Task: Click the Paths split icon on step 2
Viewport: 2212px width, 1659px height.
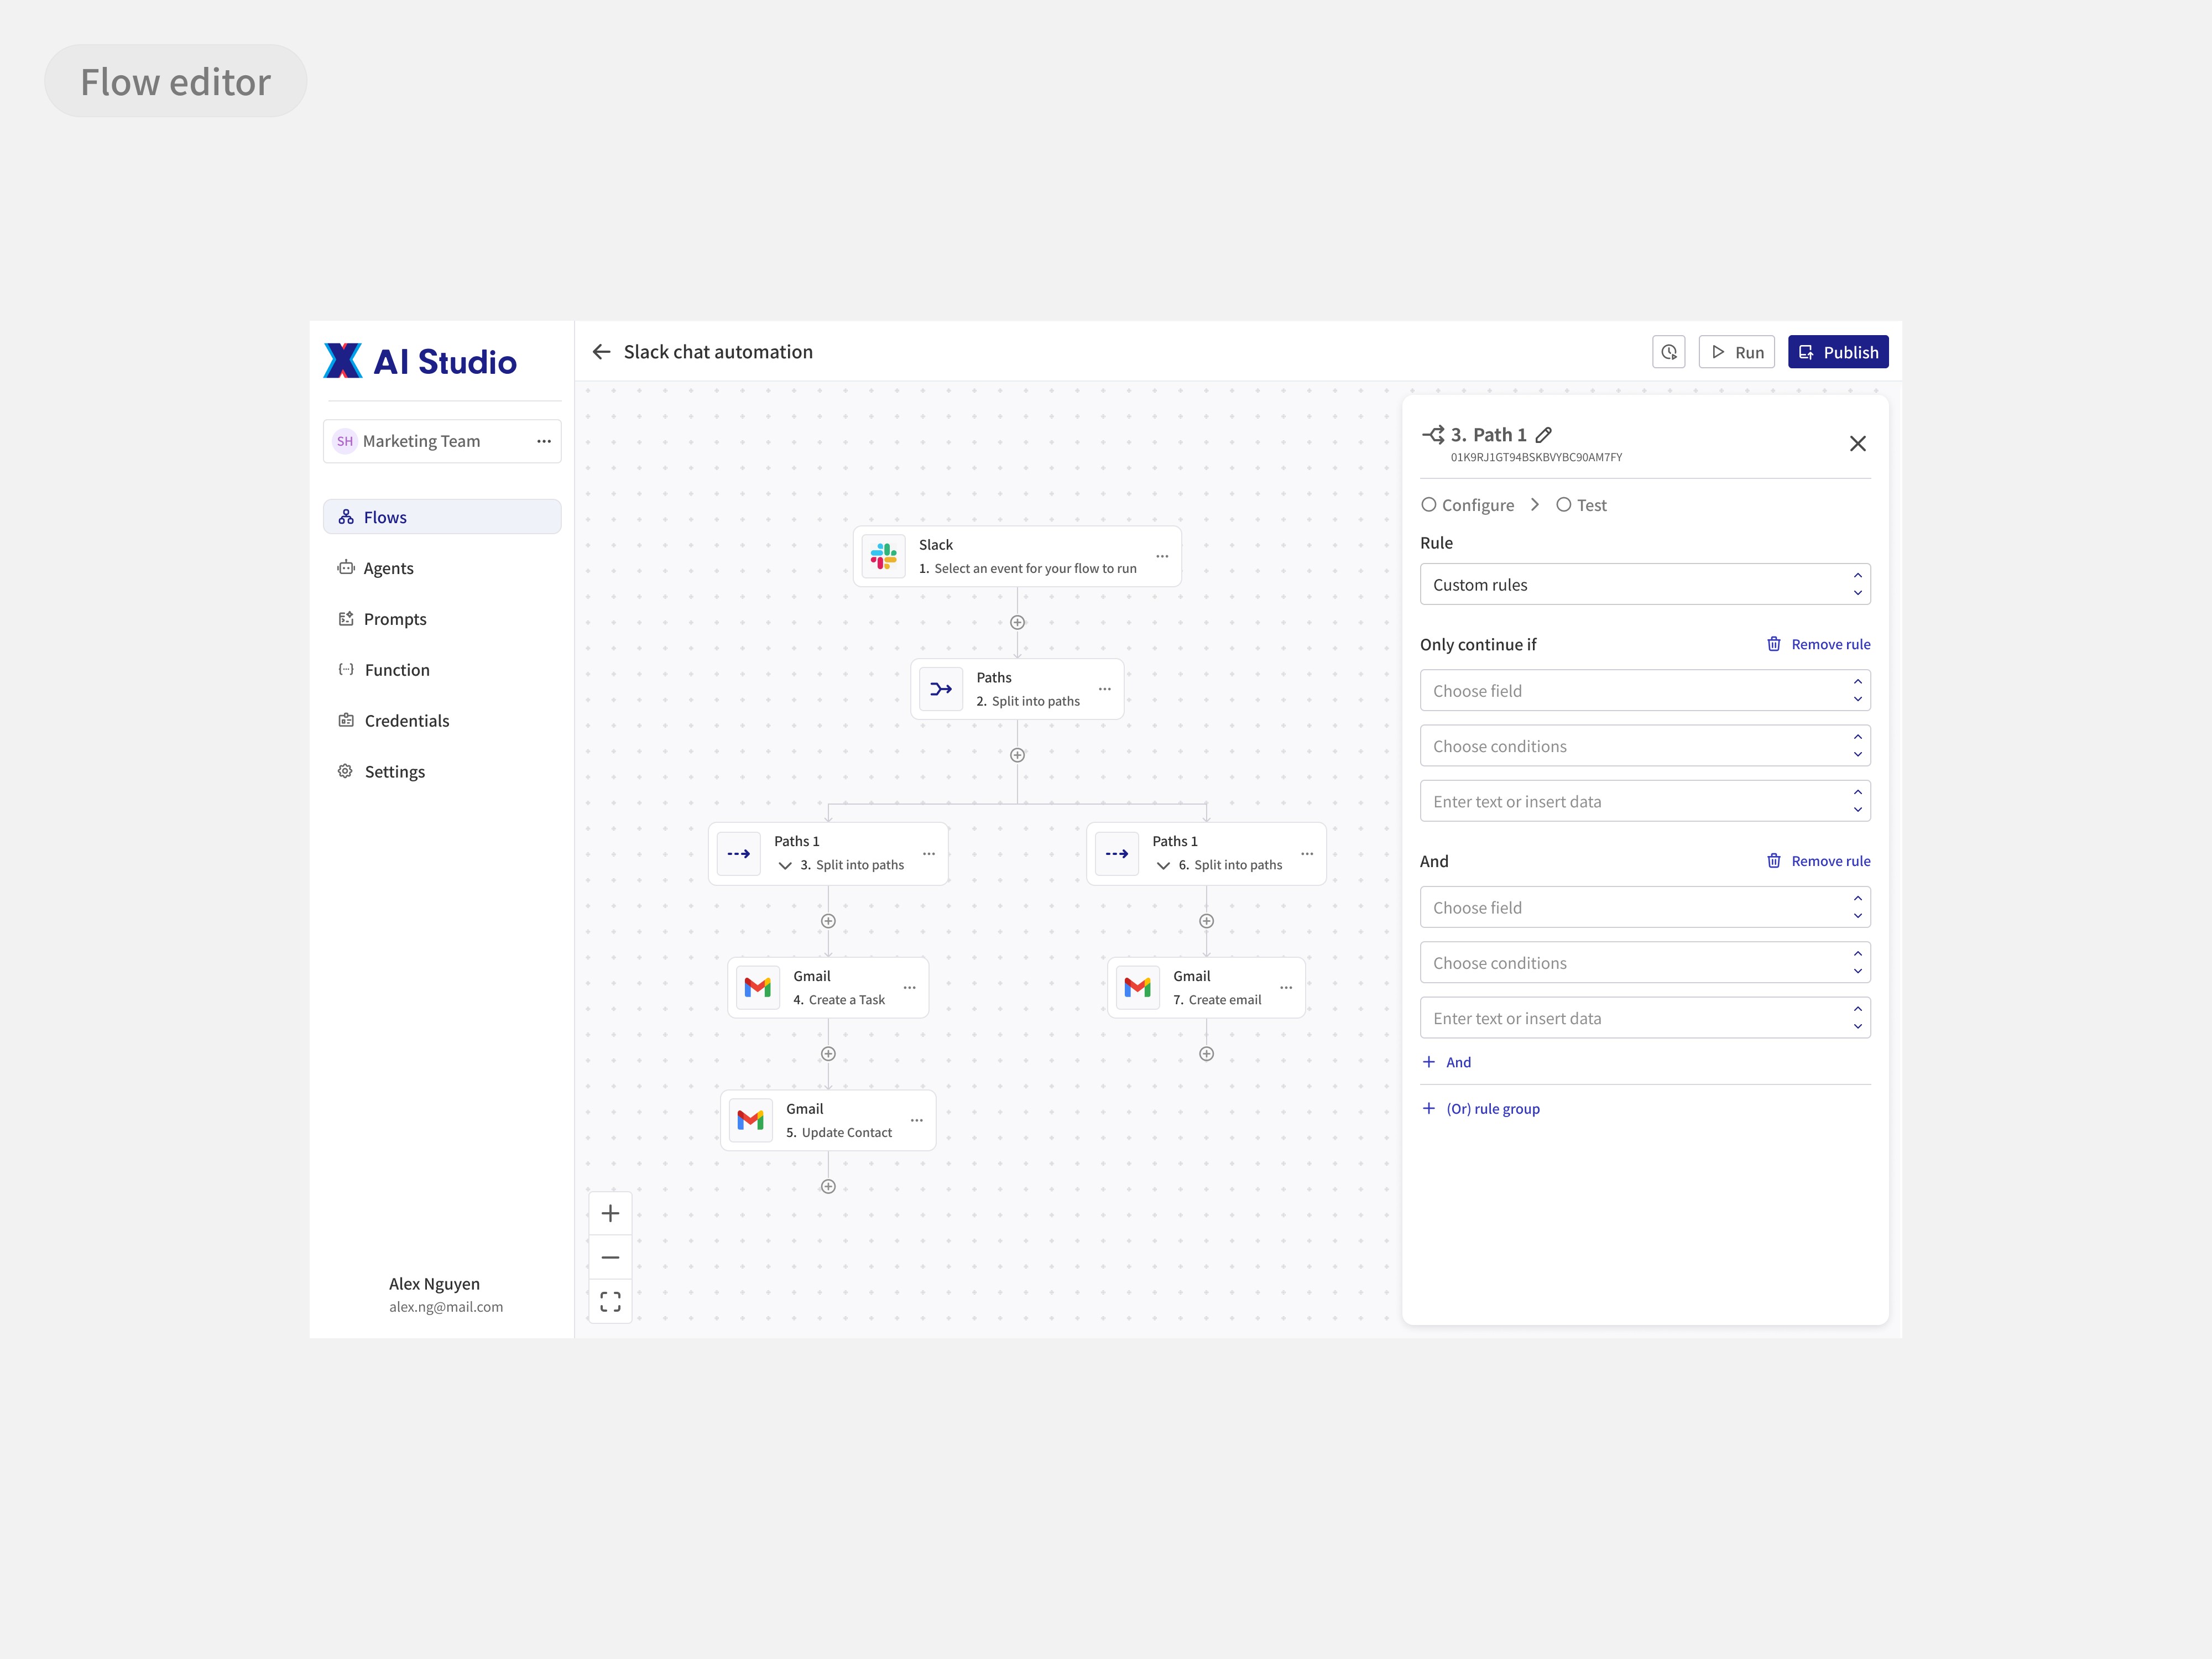Action: [x=941, y=689]
